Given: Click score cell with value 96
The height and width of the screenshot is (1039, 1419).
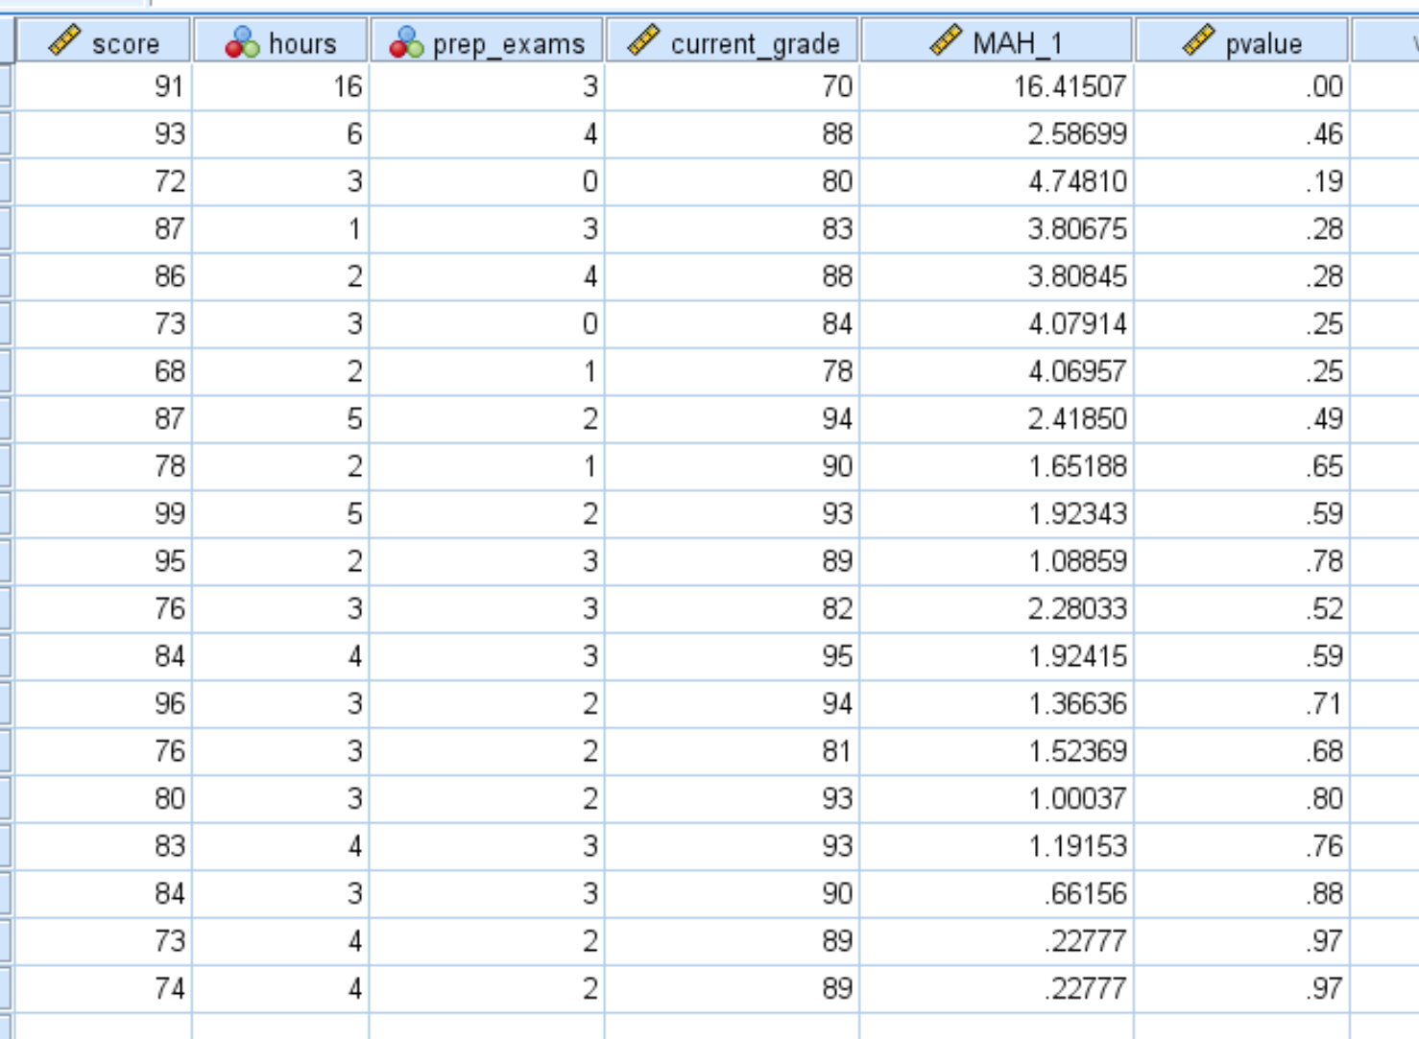Looking at the screenshot, I should (104, 703).
